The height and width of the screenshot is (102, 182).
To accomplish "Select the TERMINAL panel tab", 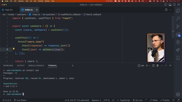I will tap(52, 65).
